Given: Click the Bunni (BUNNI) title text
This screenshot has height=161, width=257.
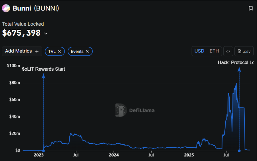Looking at the screenshot, I should [x=36, y=9].
